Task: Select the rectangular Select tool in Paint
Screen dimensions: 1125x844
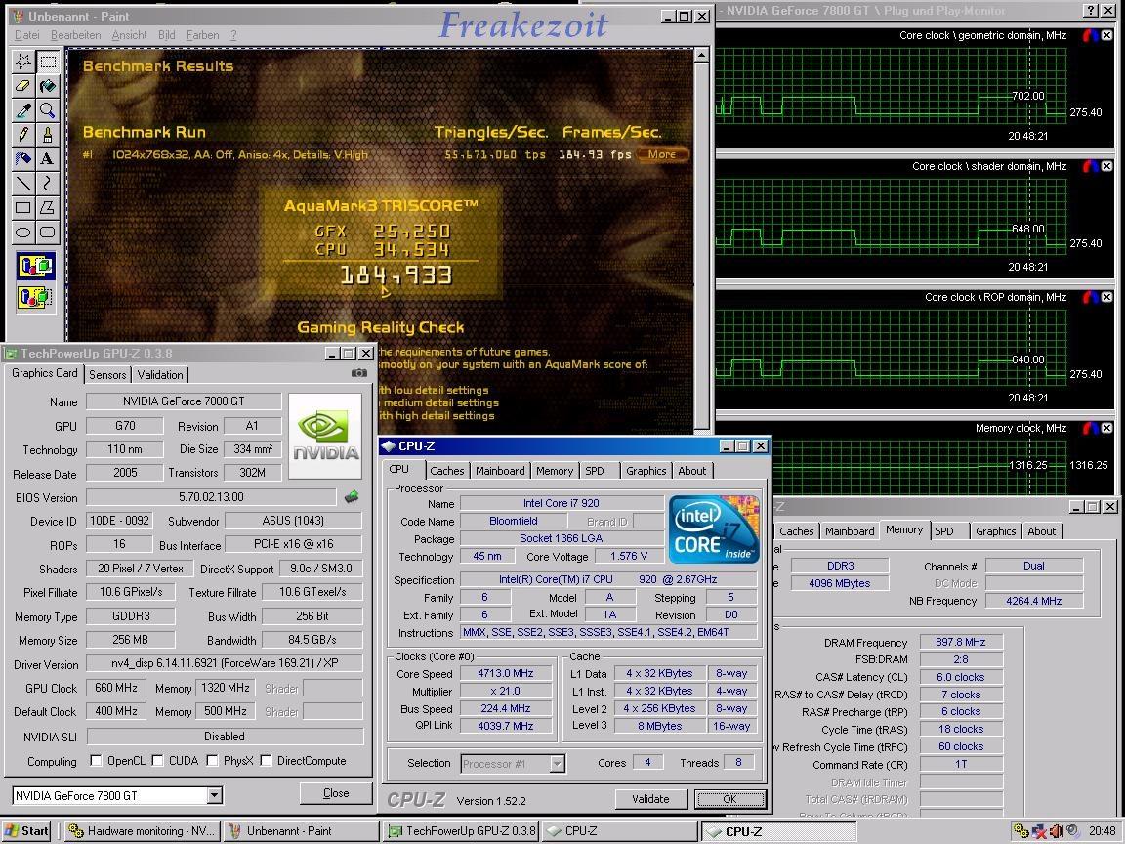Action: point(47,62)
